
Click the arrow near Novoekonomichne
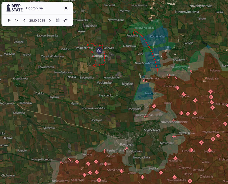(174, 120)
